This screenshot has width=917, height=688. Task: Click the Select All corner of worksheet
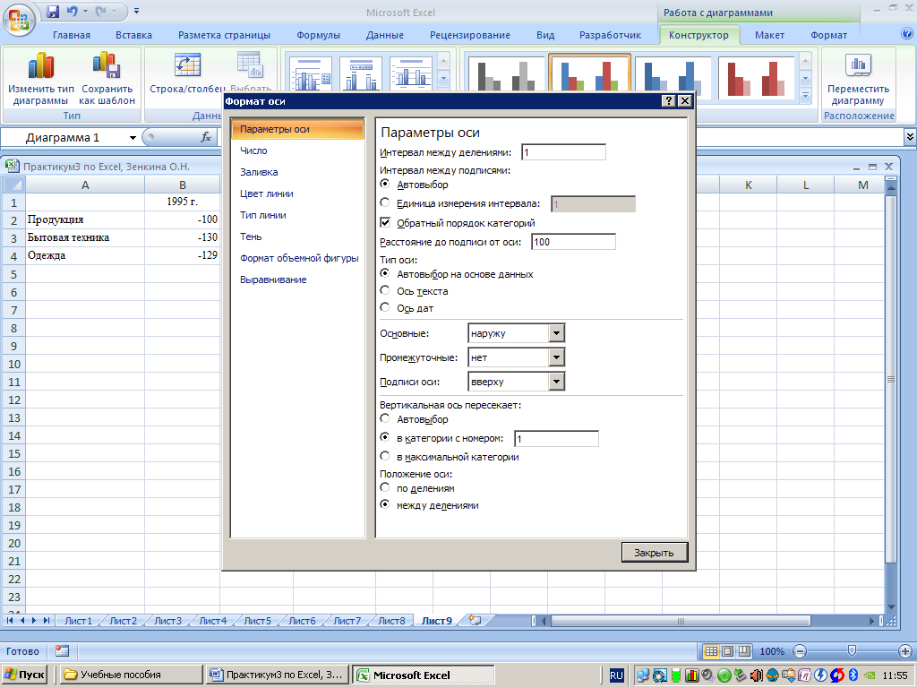tap(14, 185)
